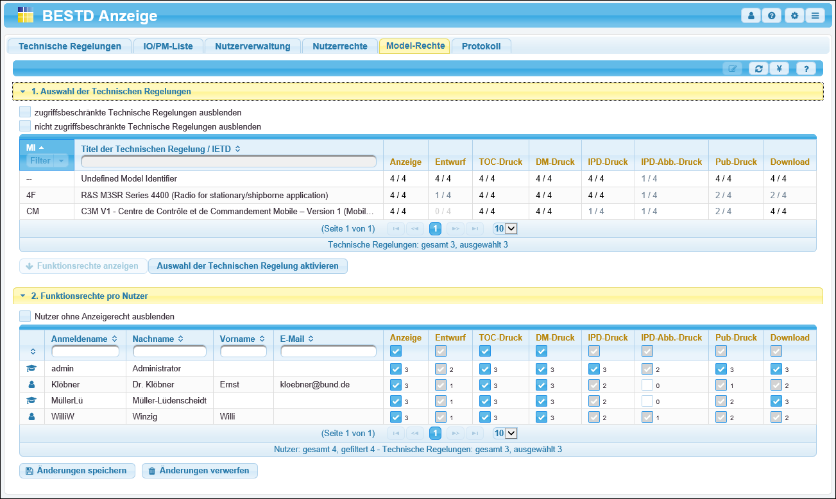Select row R&S M3SR Series 4400
The image size is (836, 499).
[x=418, y=195]
